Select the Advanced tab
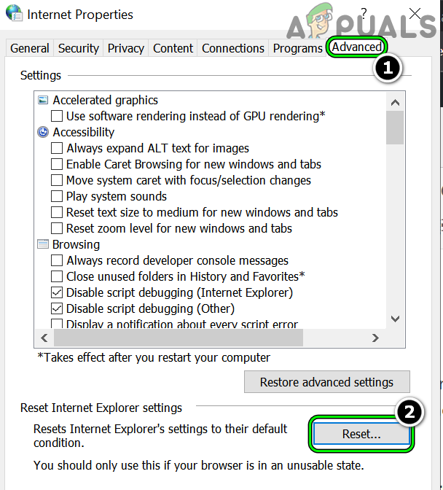The image size is (443, 490). 357,47
